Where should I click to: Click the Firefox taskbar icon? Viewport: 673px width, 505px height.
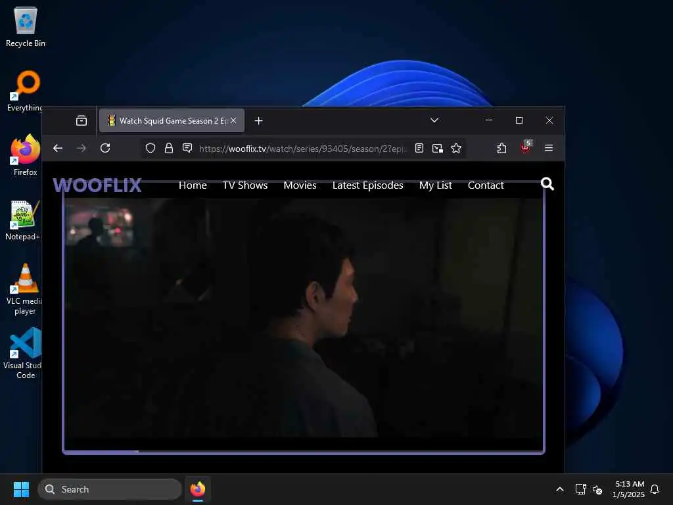[x=198, y=489]
